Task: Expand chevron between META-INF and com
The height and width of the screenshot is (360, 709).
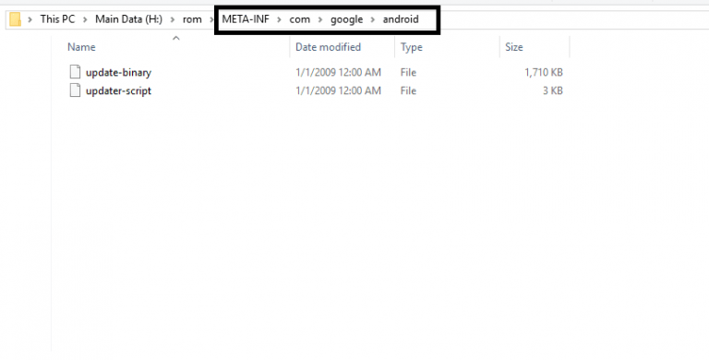Action: coord(280,19)
